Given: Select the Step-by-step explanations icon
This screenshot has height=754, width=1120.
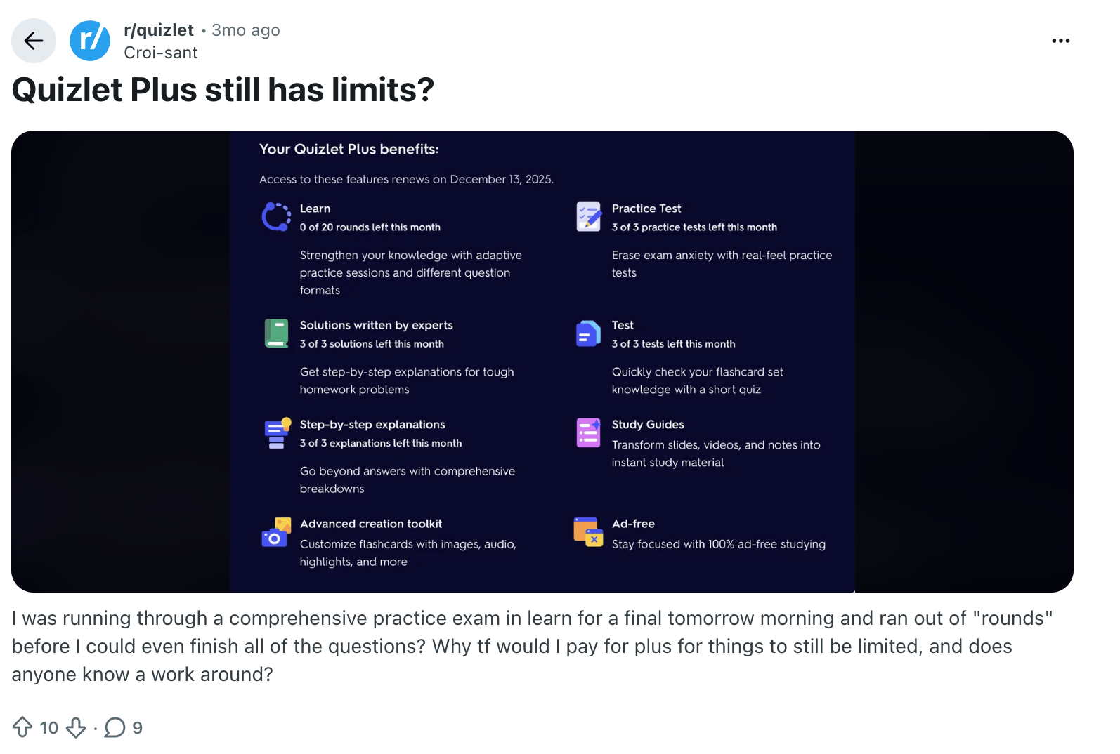Looking at the screenshot, I should [276, 432].
